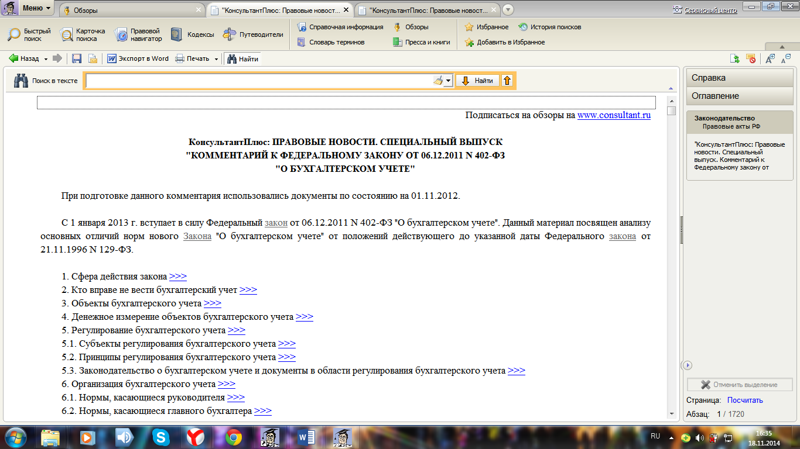Open Word from the taskbar
This screenshot has width=800, height=449.
(x=306, y=437)
